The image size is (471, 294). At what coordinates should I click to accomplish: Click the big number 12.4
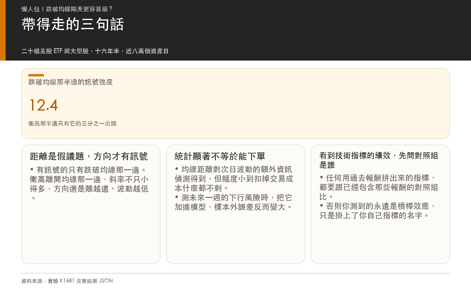click(x=44, y=105)
